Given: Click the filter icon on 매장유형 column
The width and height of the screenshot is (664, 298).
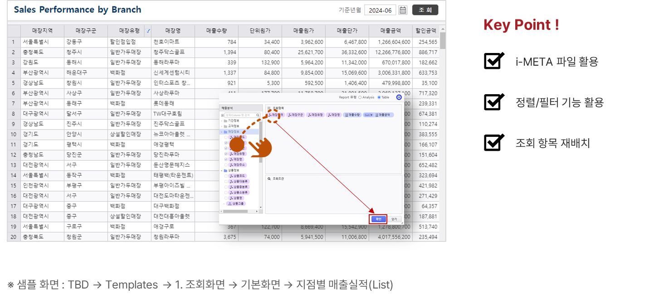Looking at the screenshot, I should pos(147,31).
